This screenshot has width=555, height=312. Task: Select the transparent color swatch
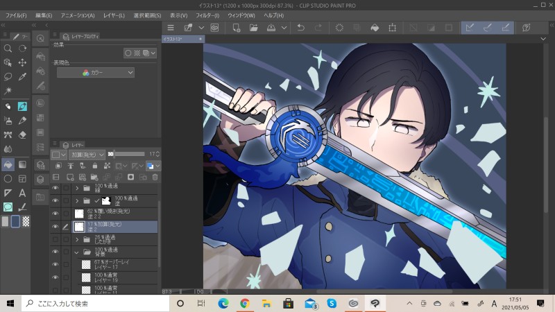coord(26,221)
